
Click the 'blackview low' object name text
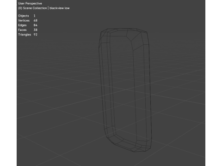click(x=60, y=8)
